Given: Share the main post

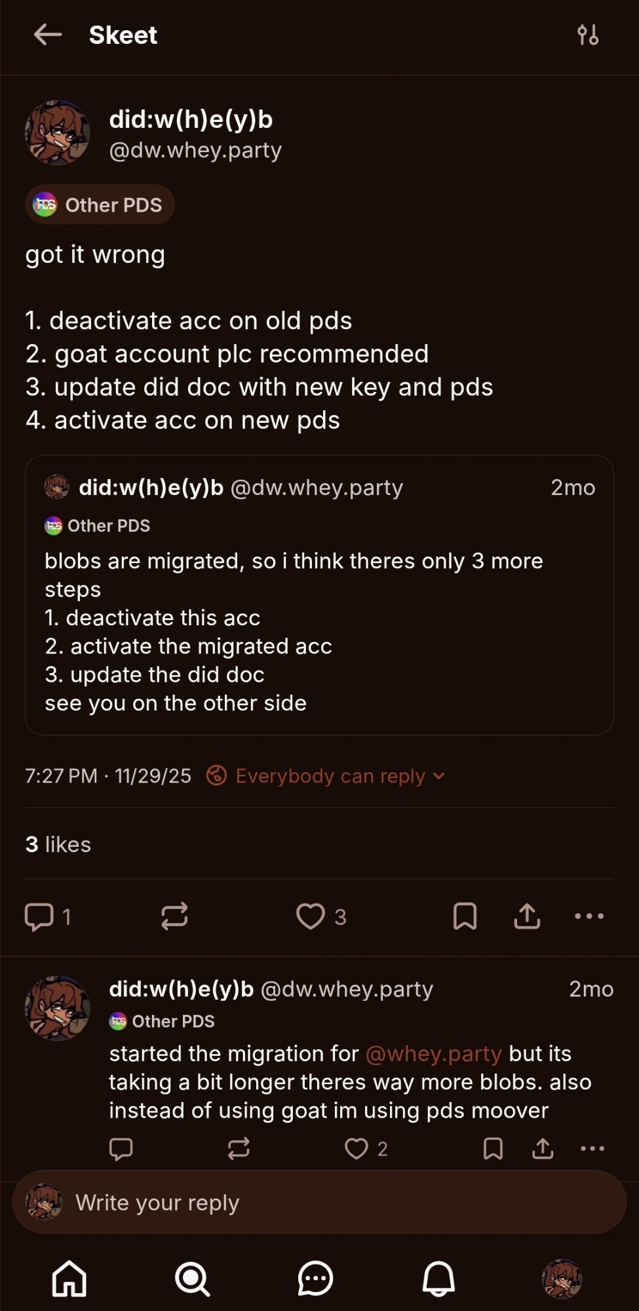Looking at the screenshot, I should click(527, 916).
